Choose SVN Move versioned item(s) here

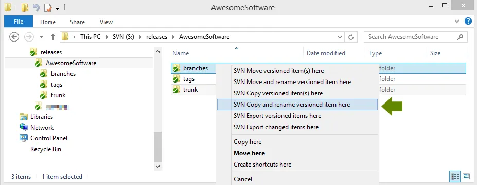pos(278,71)
